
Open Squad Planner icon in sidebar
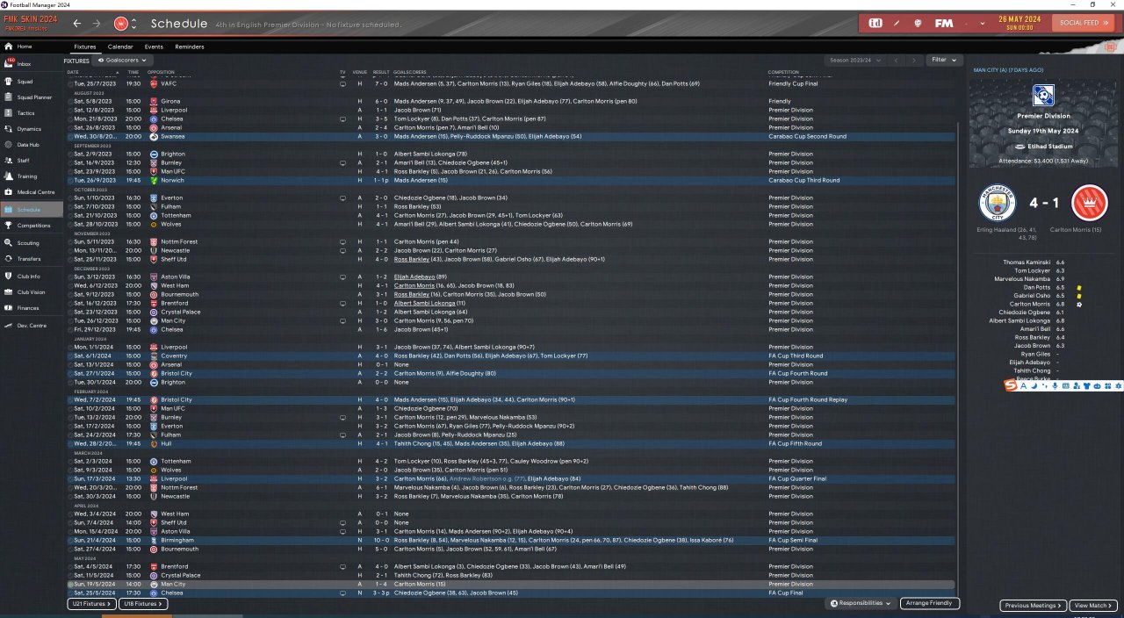[x=9, y=97]
